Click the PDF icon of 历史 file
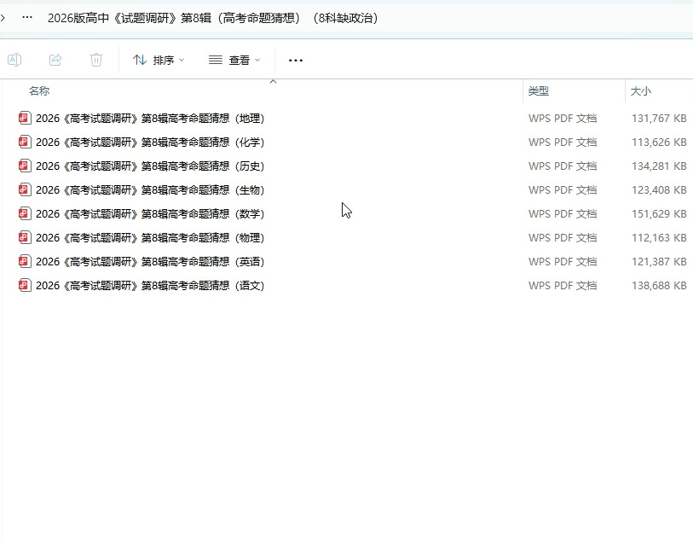 click(25, 166)
